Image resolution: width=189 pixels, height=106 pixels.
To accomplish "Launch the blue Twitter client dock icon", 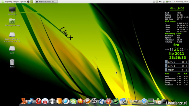I will [66, 101].
